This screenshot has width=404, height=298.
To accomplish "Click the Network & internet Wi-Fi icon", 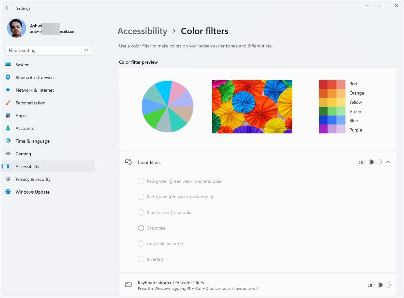I will tap(8, 90).
